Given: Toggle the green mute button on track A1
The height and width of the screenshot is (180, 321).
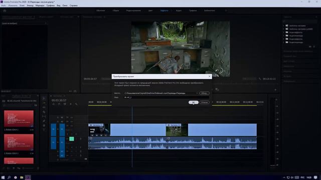Looking at the screenshot, I should tap(71, 139).
